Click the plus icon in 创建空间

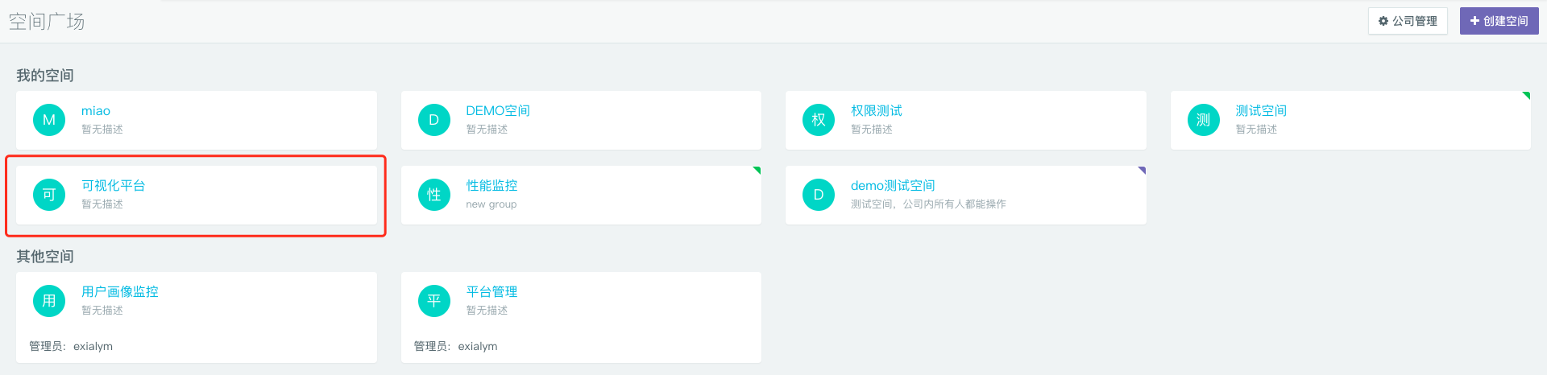coord(1474,21)
